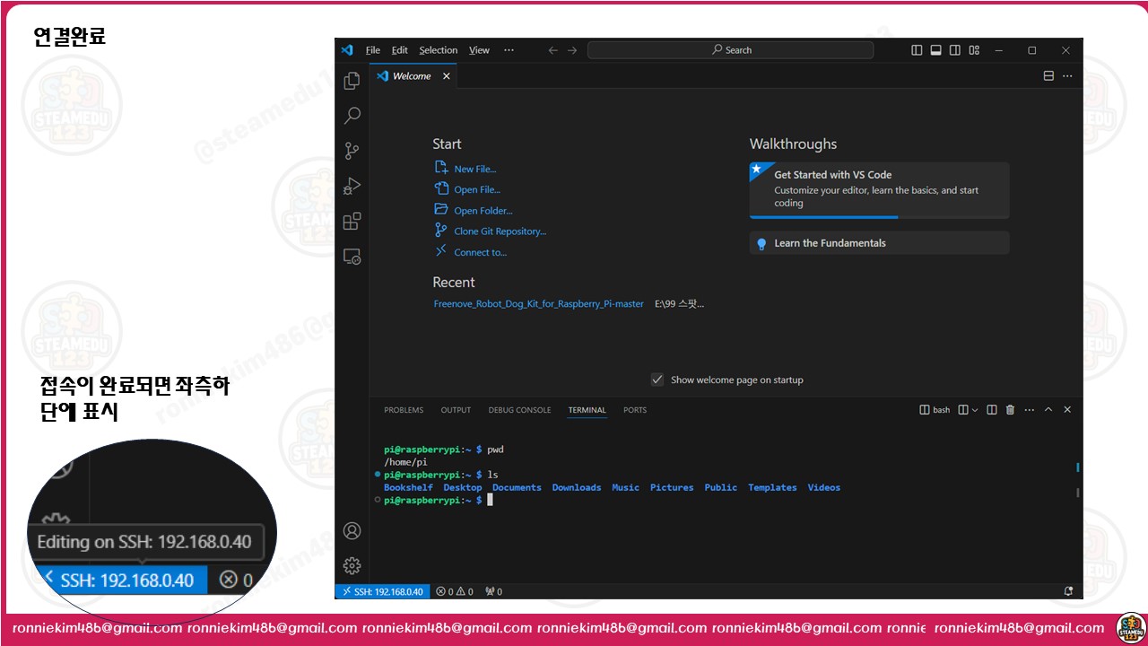The image size is (1148, 646).
Task: Open the Remote Explorer view
Action: tap(352, 257)
